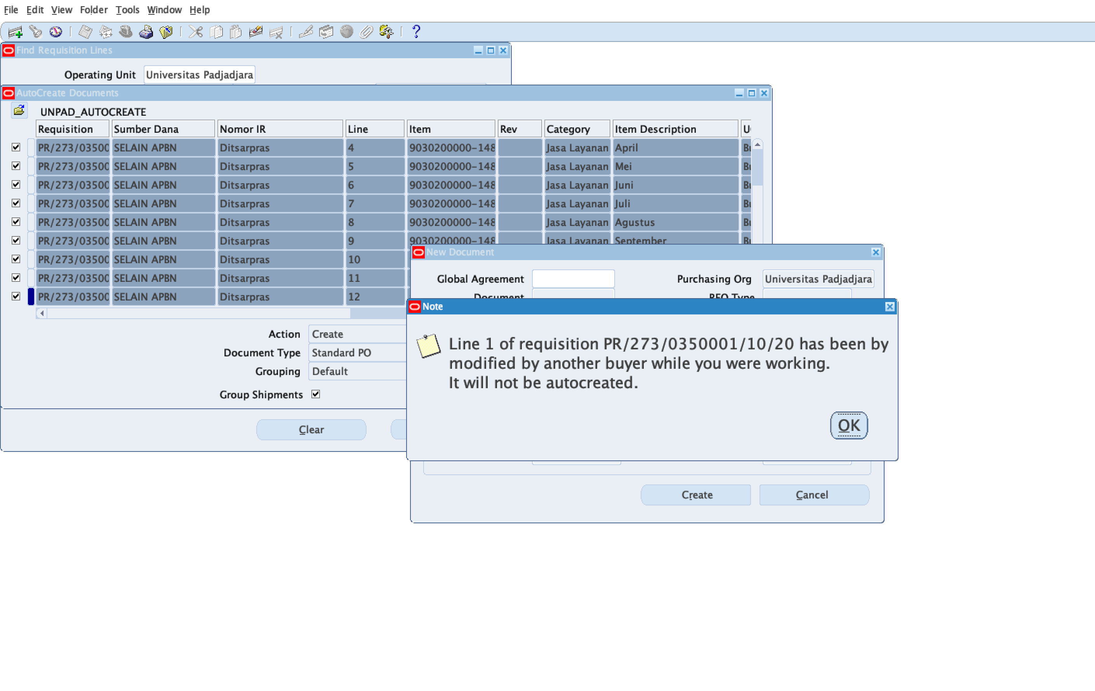Image resolution: width=1095 pixels, height=691 pixels.
Task: Click Cancel in New Document window
Action: click(x=814, y=495)
